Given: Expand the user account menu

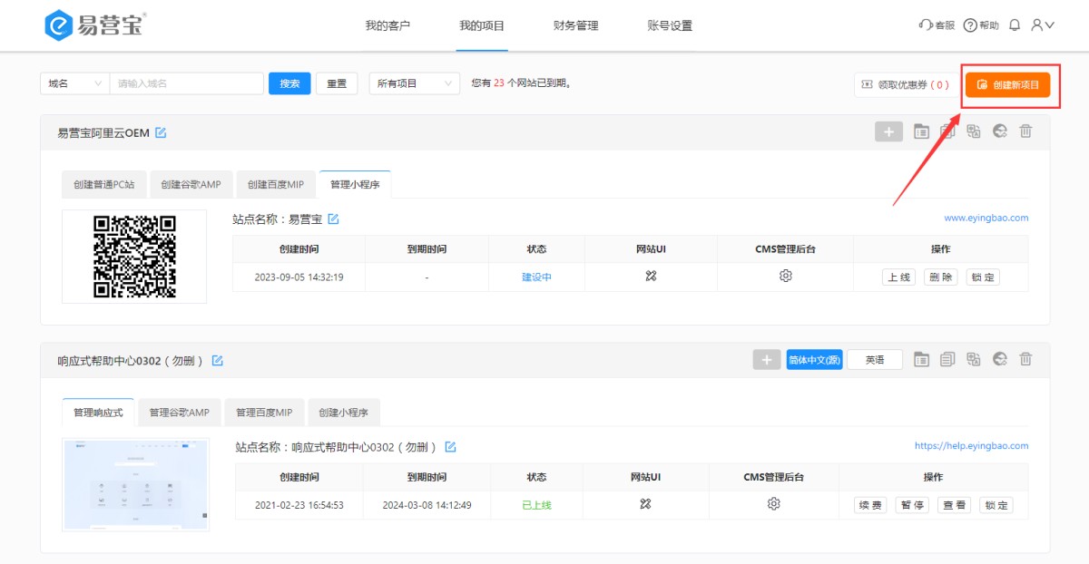Looking at the screenshot, I should [1042, 25].
